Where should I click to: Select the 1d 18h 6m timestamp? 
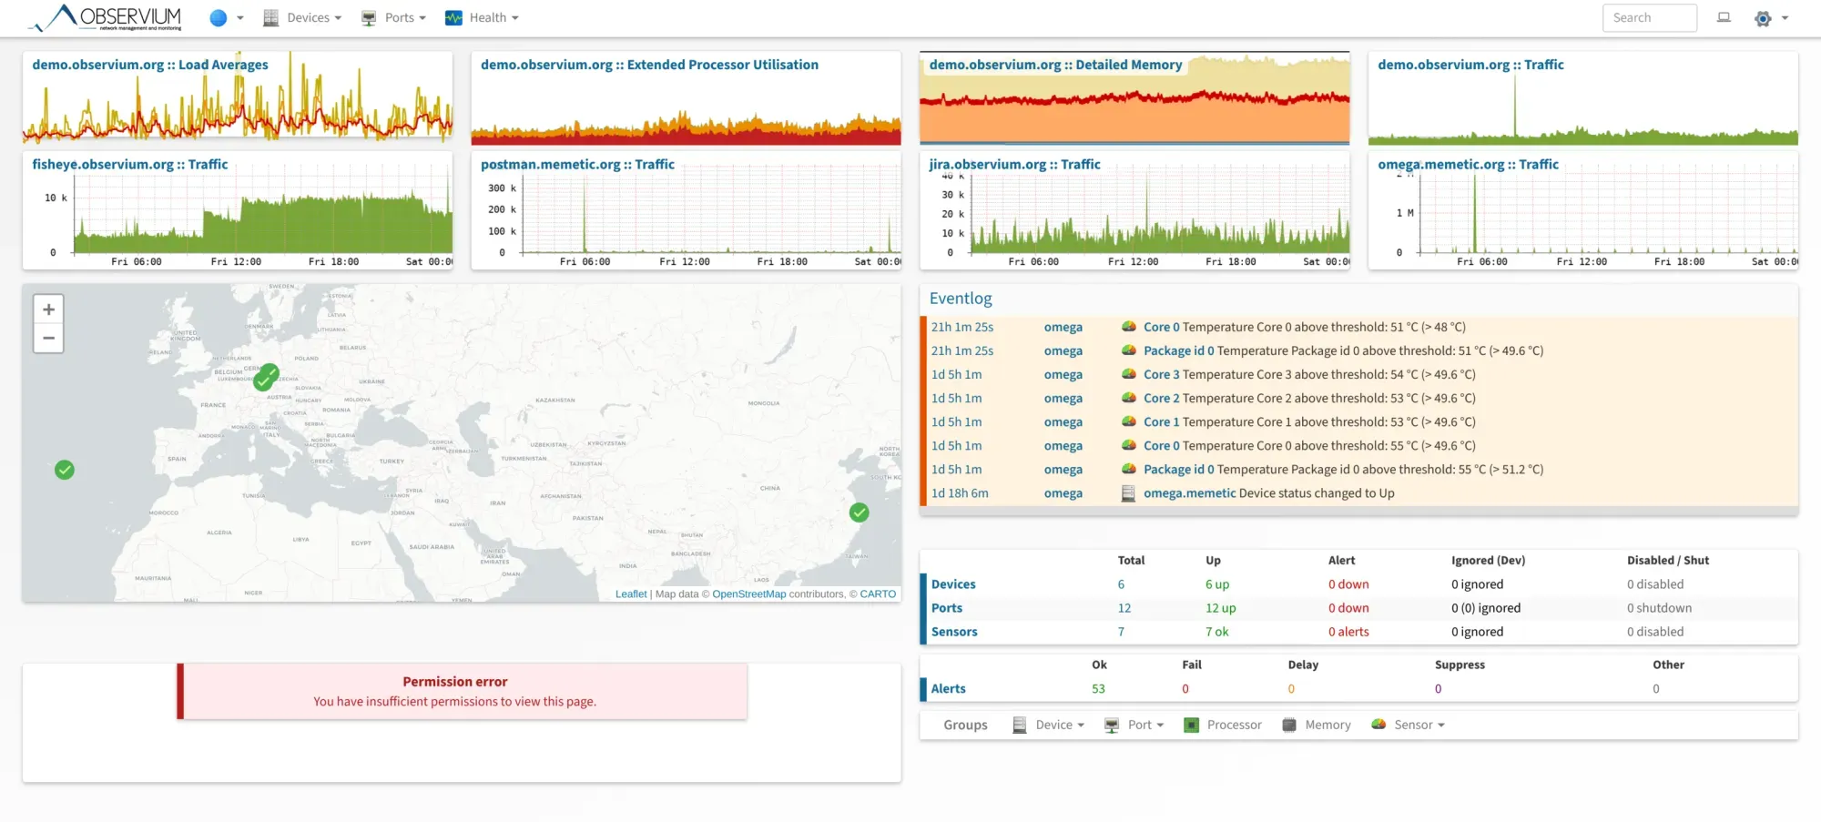point(959,493)
